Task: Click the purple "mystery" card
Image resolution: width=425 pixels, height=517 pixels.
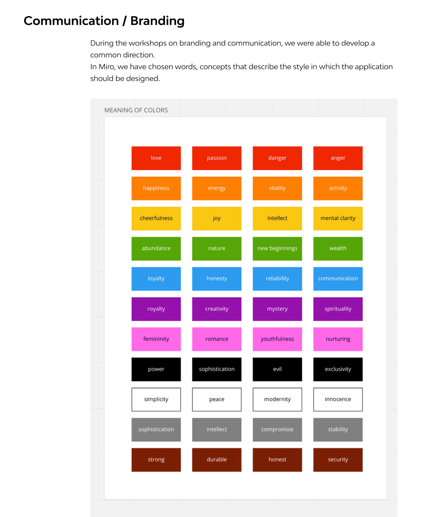Action: coord(277,309)
